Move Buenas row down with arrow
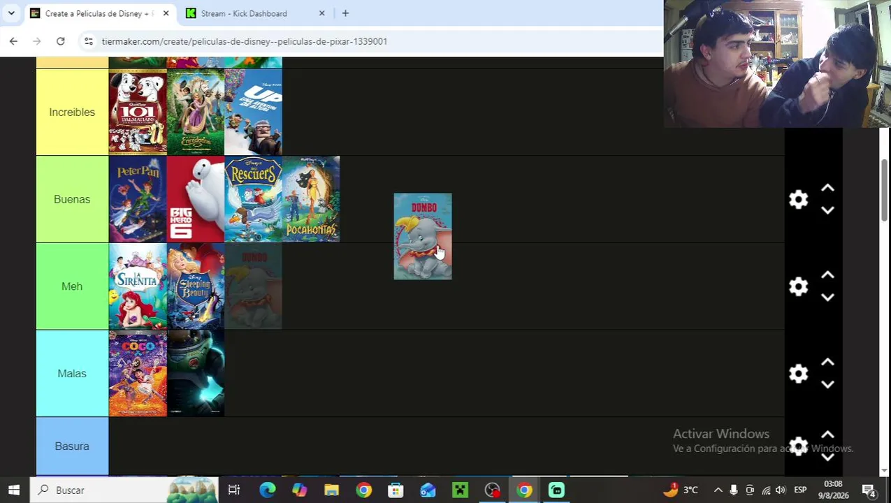Screen dimensions: 891x503 827,210
